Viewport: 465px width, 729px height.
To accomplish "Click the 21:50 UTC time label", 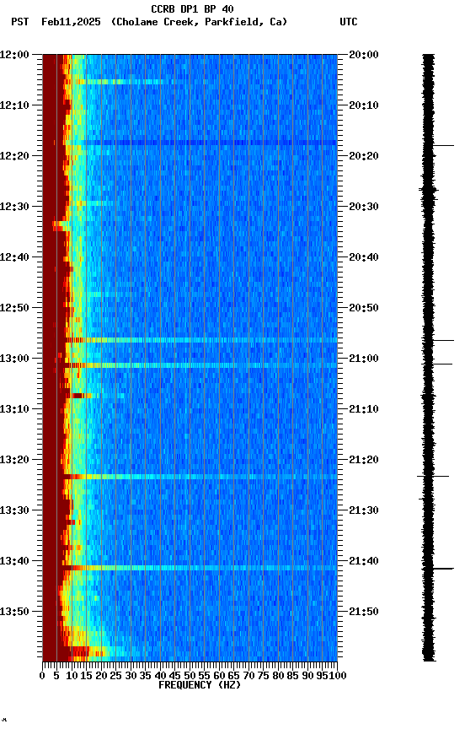I will point(364,612).
